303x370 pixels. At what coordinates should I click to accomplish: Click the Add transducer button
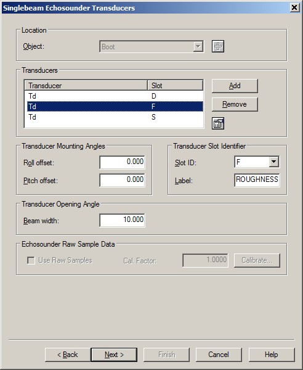pyautogui.click(x=235, y=86)
